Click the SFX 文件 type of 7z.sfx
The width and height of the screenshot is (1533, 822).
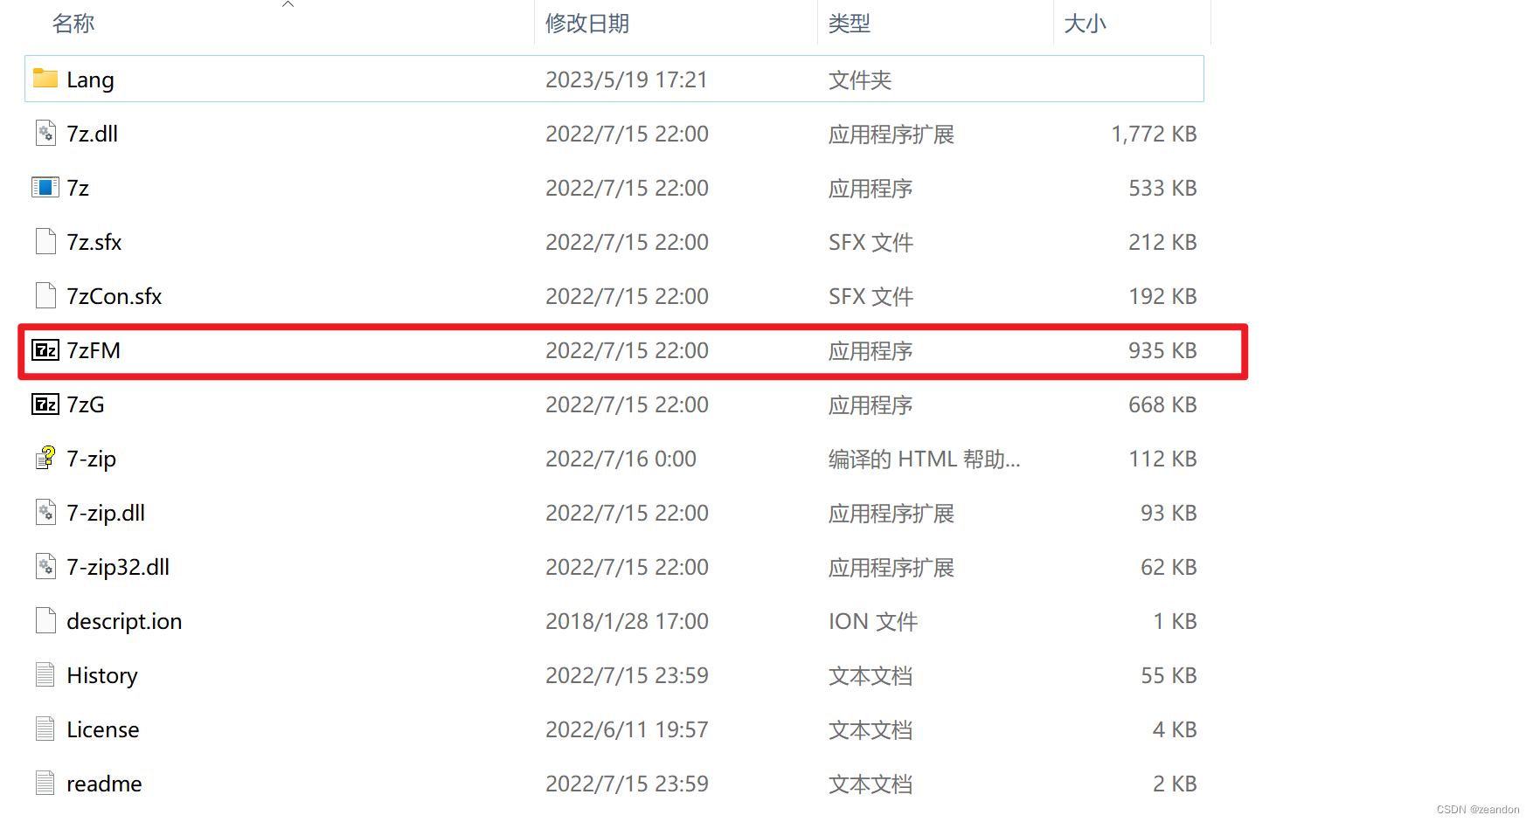pos(871,243)
